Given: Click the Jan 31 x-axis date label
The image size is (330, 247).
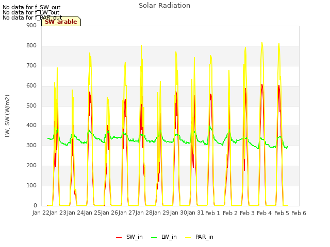Looking at the screenshot, I should click(x=195, y=213).
